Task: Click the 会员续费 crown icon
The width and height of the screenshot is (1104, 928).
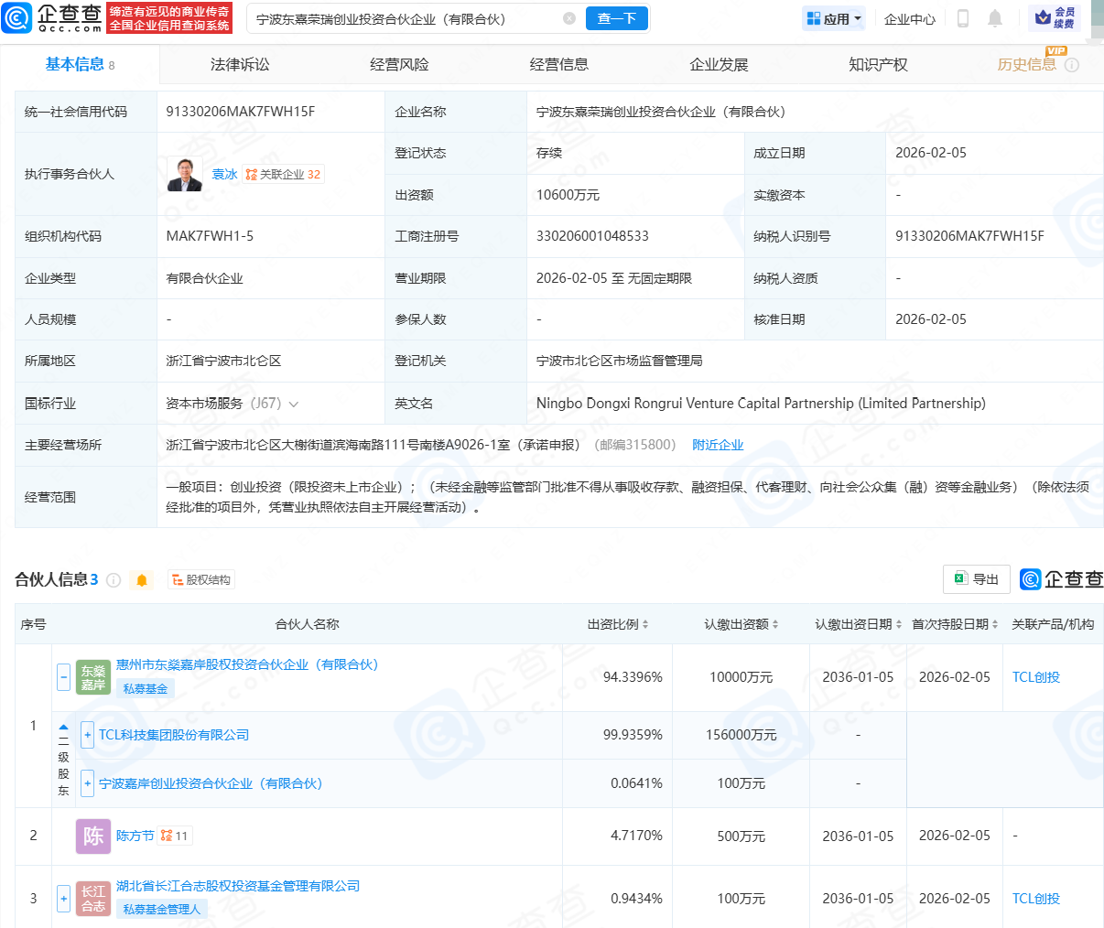Action: (x=1043, y=17)
